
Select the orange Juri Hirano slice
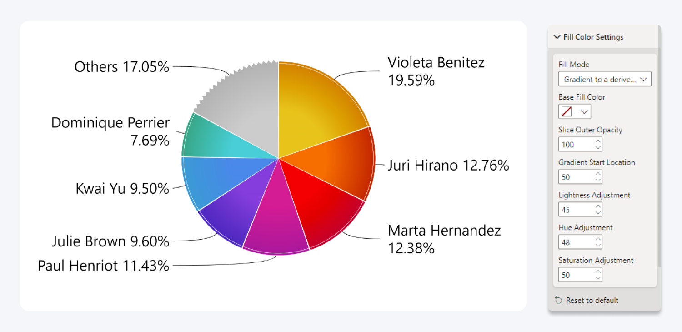pos(336,164)
